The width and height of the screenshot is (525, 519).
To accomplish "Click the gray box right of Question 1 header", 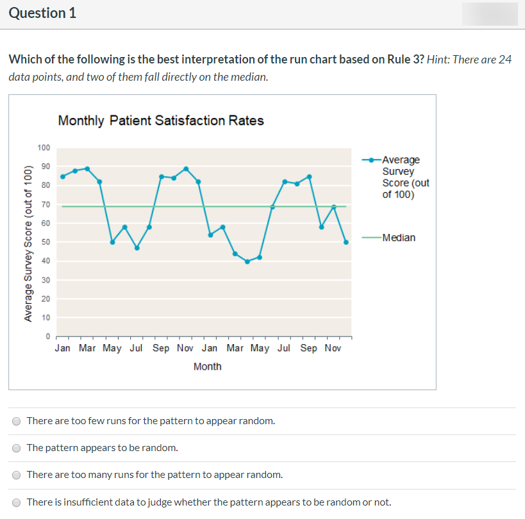I will [x=489, y=14].
